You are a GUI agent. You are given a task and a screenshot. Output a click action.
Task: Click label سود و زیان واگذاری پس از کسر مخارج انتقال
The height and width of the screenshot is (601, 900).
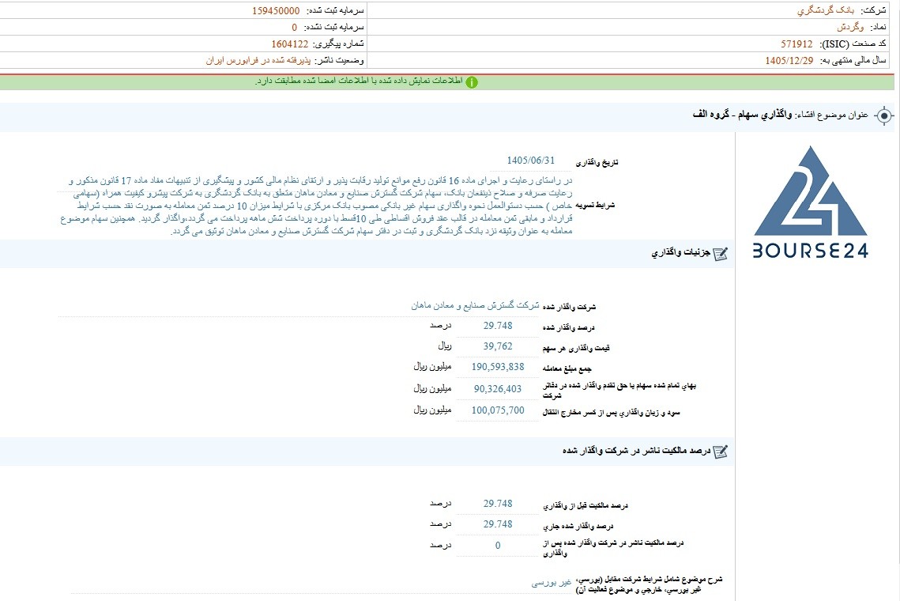click(x=612, y=412)
